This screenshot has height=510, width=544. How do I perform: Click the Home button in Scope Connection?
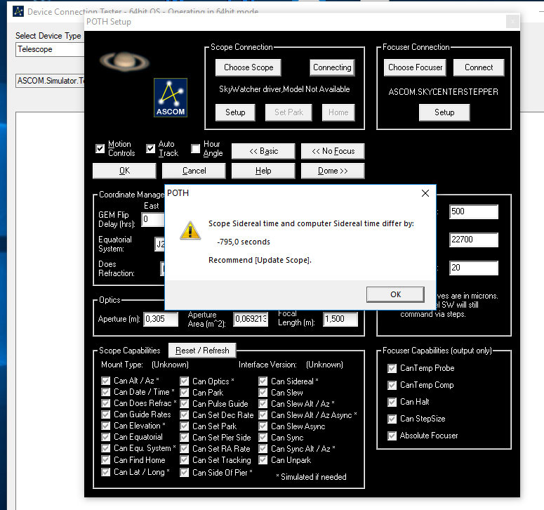click(x=338, y=112)
